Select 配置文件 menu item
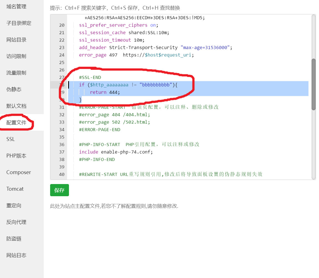The image size is (319, 278). pyautogui.click(x=16, y=122)
